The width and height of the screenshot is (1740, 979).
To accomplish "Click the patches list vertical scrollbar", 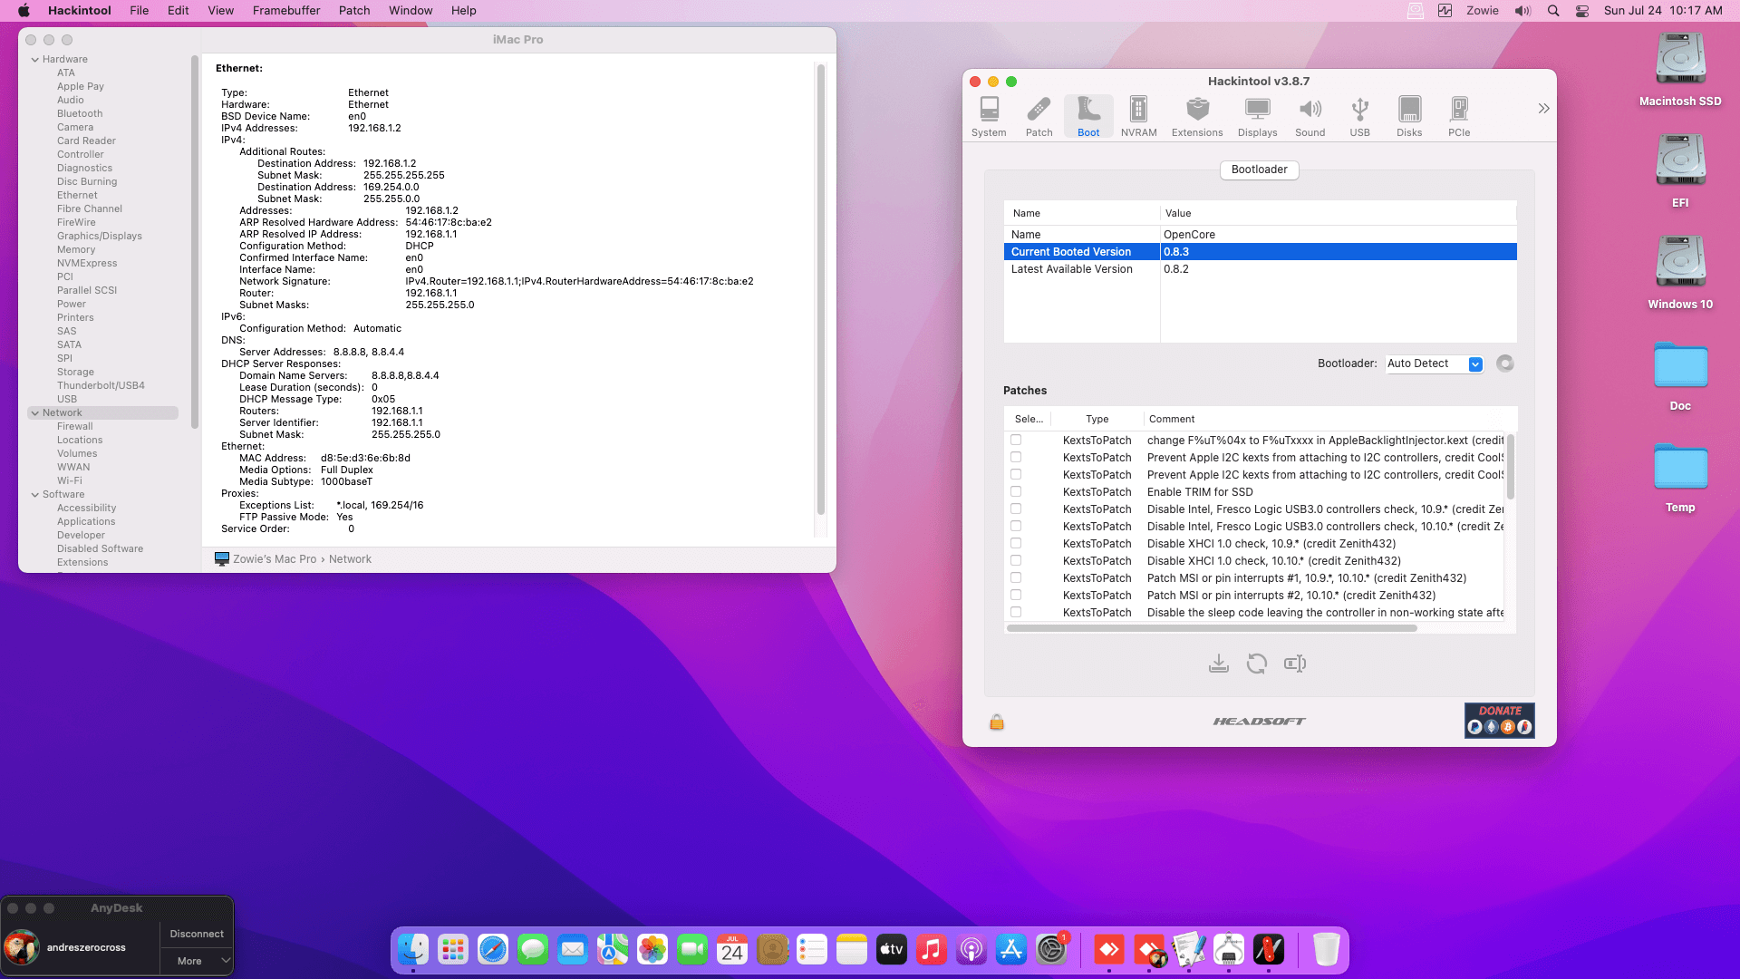I will click(x=1510, y=466).
